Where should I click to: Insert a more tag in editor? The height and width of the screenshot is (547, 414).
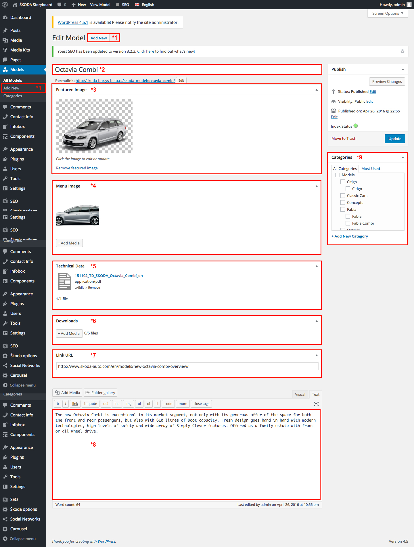183,404
